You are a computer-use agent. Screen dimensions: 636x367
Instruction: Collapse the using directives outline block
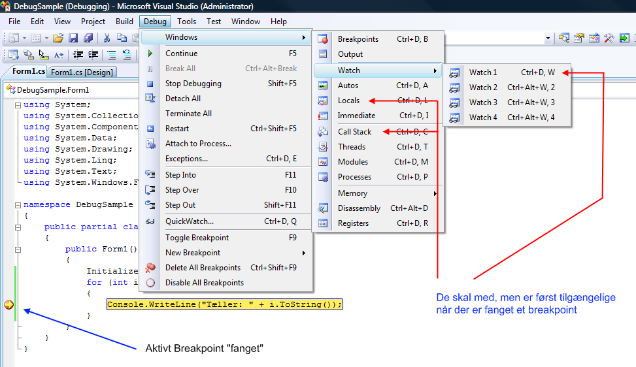click(18, 105)
